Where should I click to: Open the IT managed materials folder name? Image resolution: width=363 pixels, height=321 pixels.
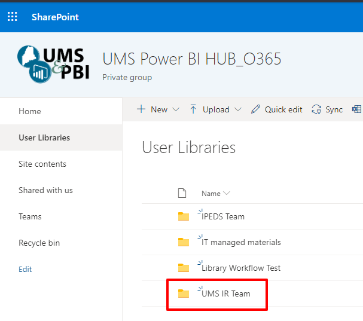coord(241,242)
